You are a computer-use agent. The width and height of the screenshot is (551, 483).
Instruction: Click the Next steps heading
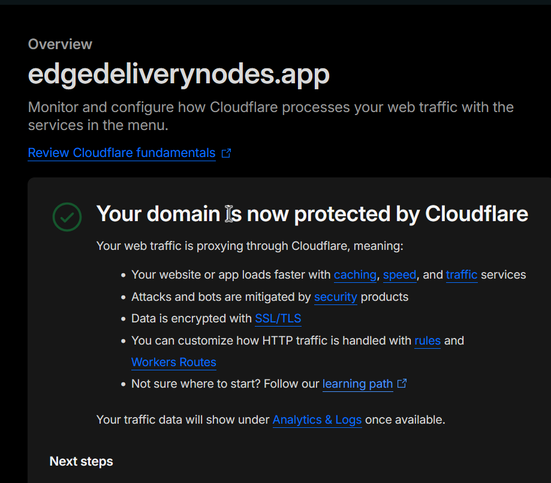coord(81,461)
